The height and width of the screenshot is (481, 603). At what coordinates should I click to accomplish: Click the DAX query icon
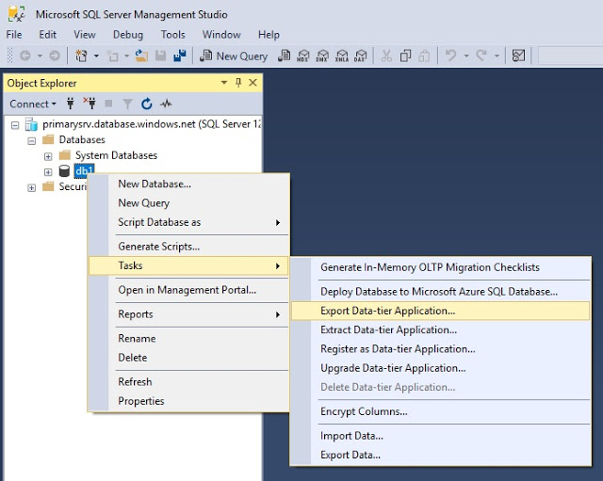point(360,56)
